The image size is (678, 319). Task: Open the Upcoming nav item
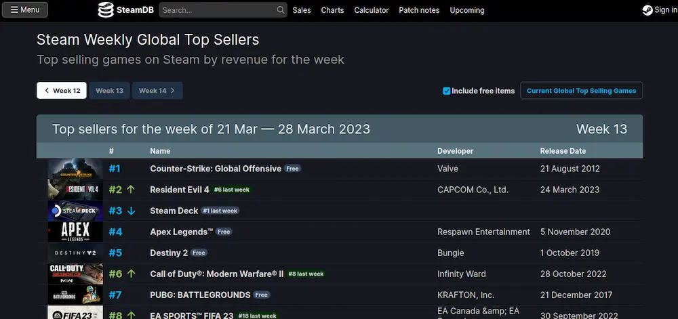pyautogui.click(x=467, y=10)
